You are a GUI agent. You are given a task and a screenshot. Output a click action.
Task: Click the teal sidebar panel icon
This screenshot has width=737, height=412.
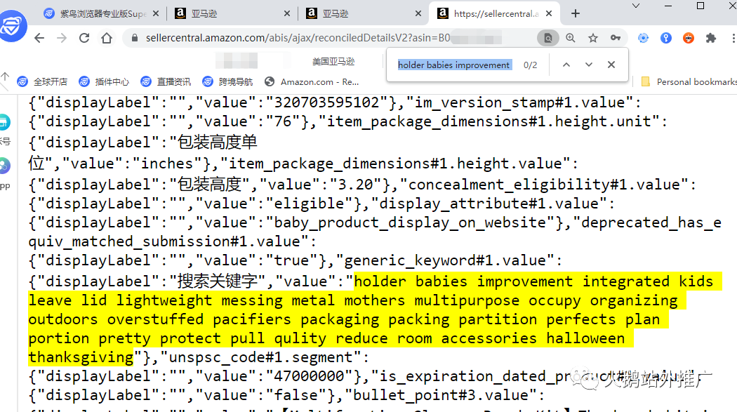pos(4,122)
